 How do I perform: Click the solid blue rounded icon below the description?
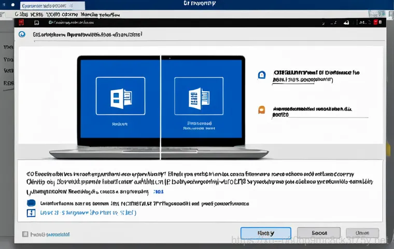point(31,203)
